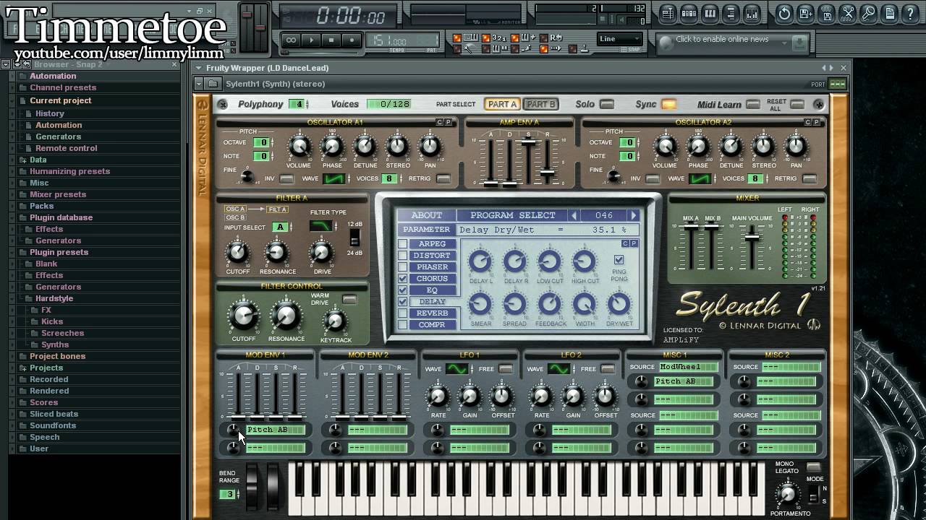Click the Midi Learn button
Viewport: 926px width, 520px height.
[x=753, y=105]
